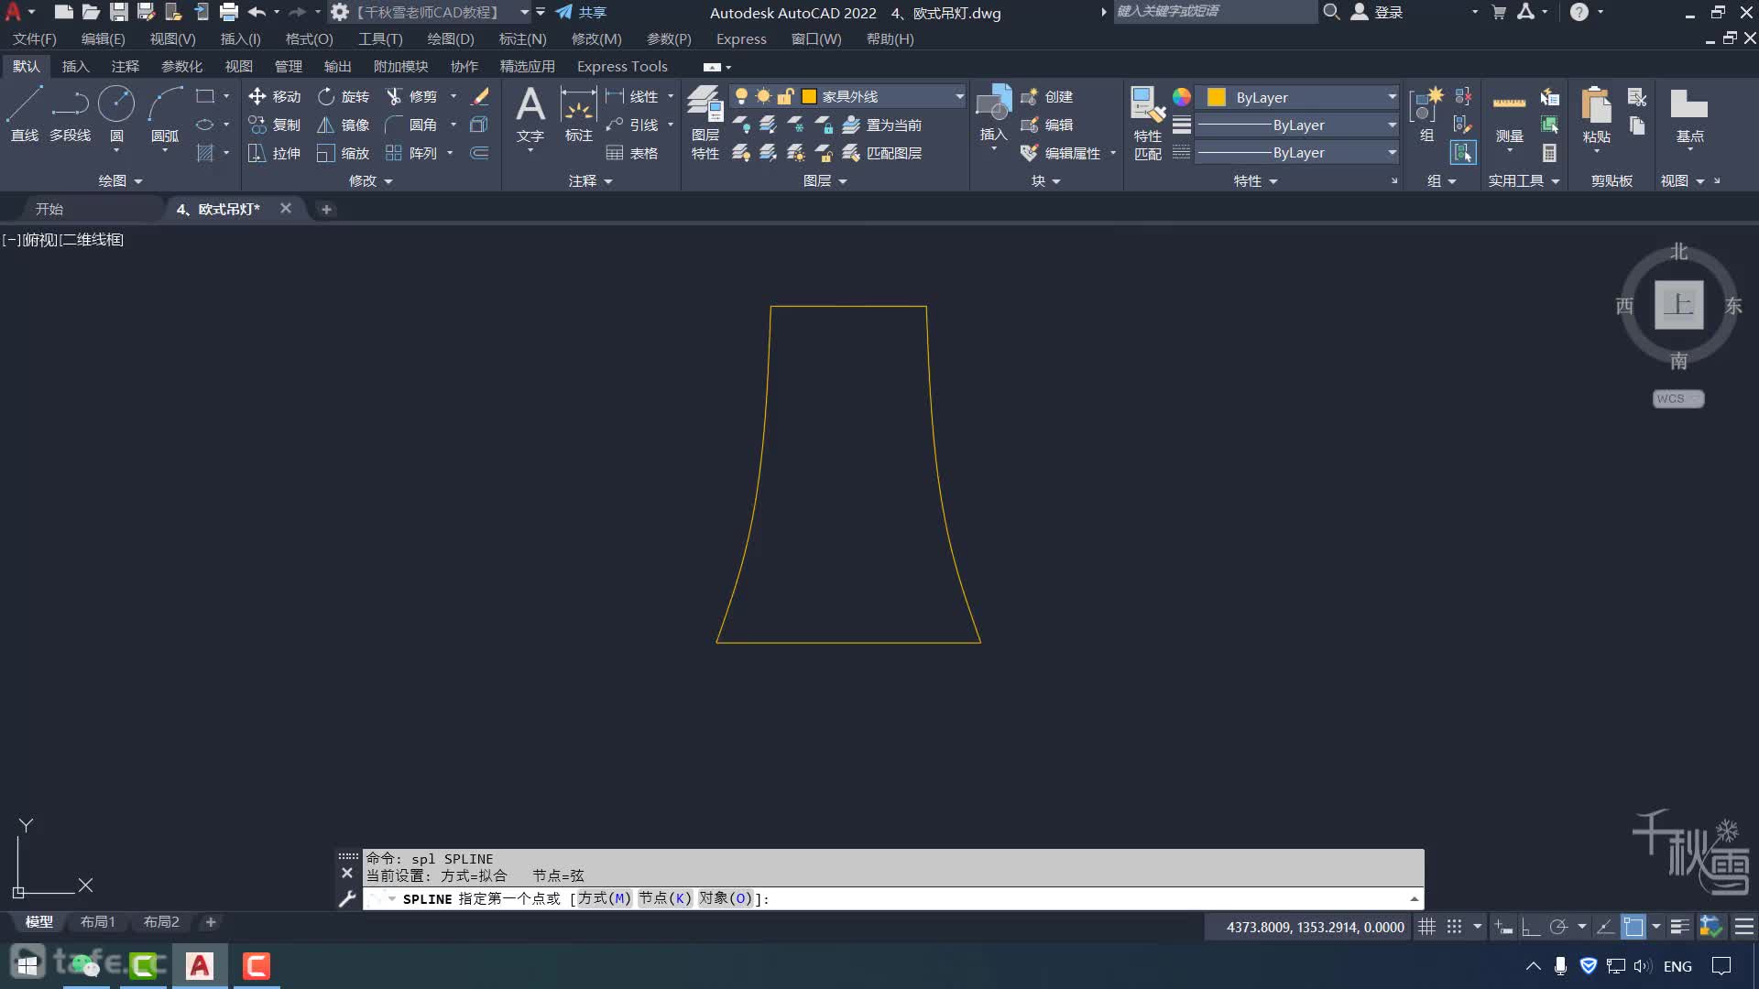Open the ByLayer lineweight dropdown
This screenshot has width=1759, height=989.
(x=1392, y=125)
